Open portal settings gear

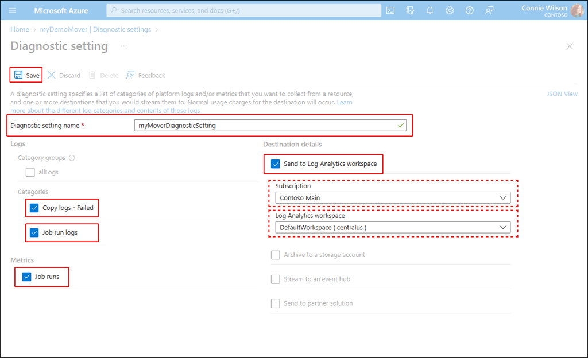(x=450, y=10)
